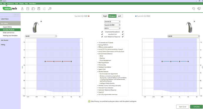Open the music note sound icon
Viewport: 203px width, 109px height.
point(50,9)
